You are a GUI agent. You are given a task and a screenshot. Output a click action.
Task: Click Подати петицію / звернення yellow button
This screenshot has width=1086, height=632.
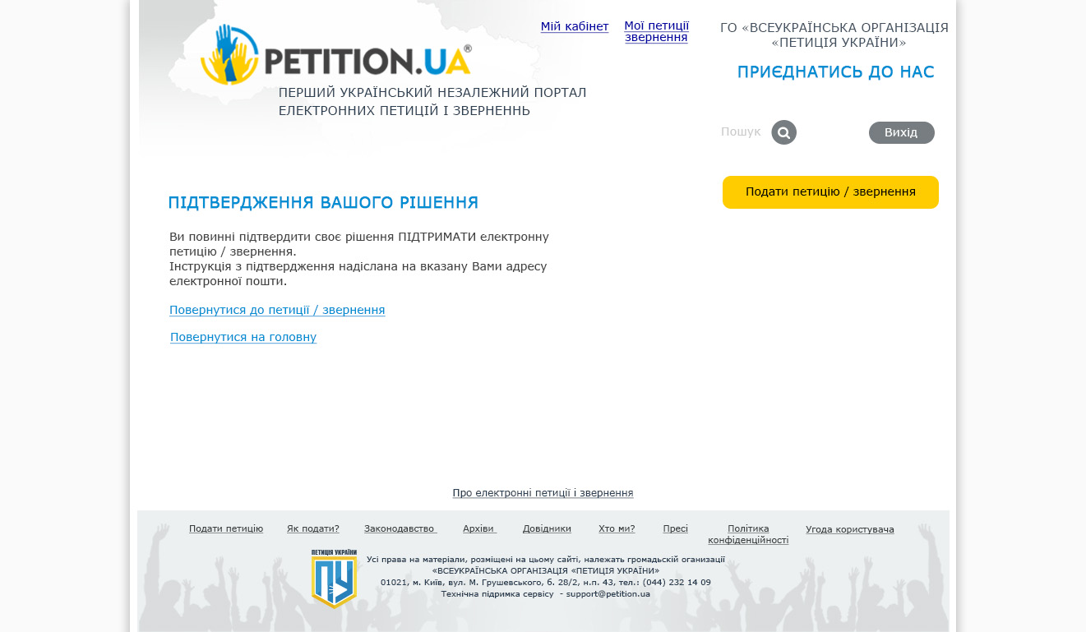pos(830,191)
